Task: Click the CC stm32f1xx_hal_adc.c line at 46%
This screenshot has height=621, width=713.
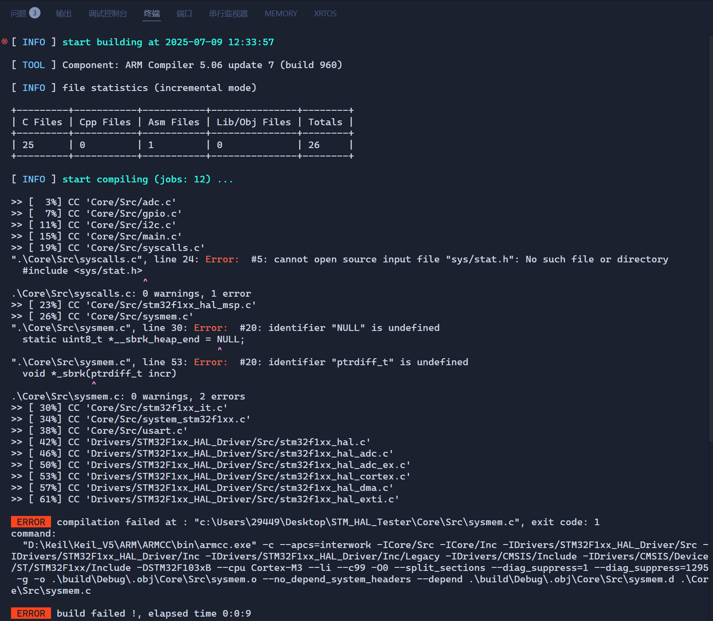Action: coord(202,454)
